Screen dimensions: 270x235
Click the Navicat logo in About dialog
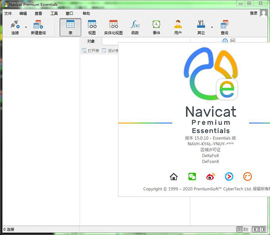(211, 74)
